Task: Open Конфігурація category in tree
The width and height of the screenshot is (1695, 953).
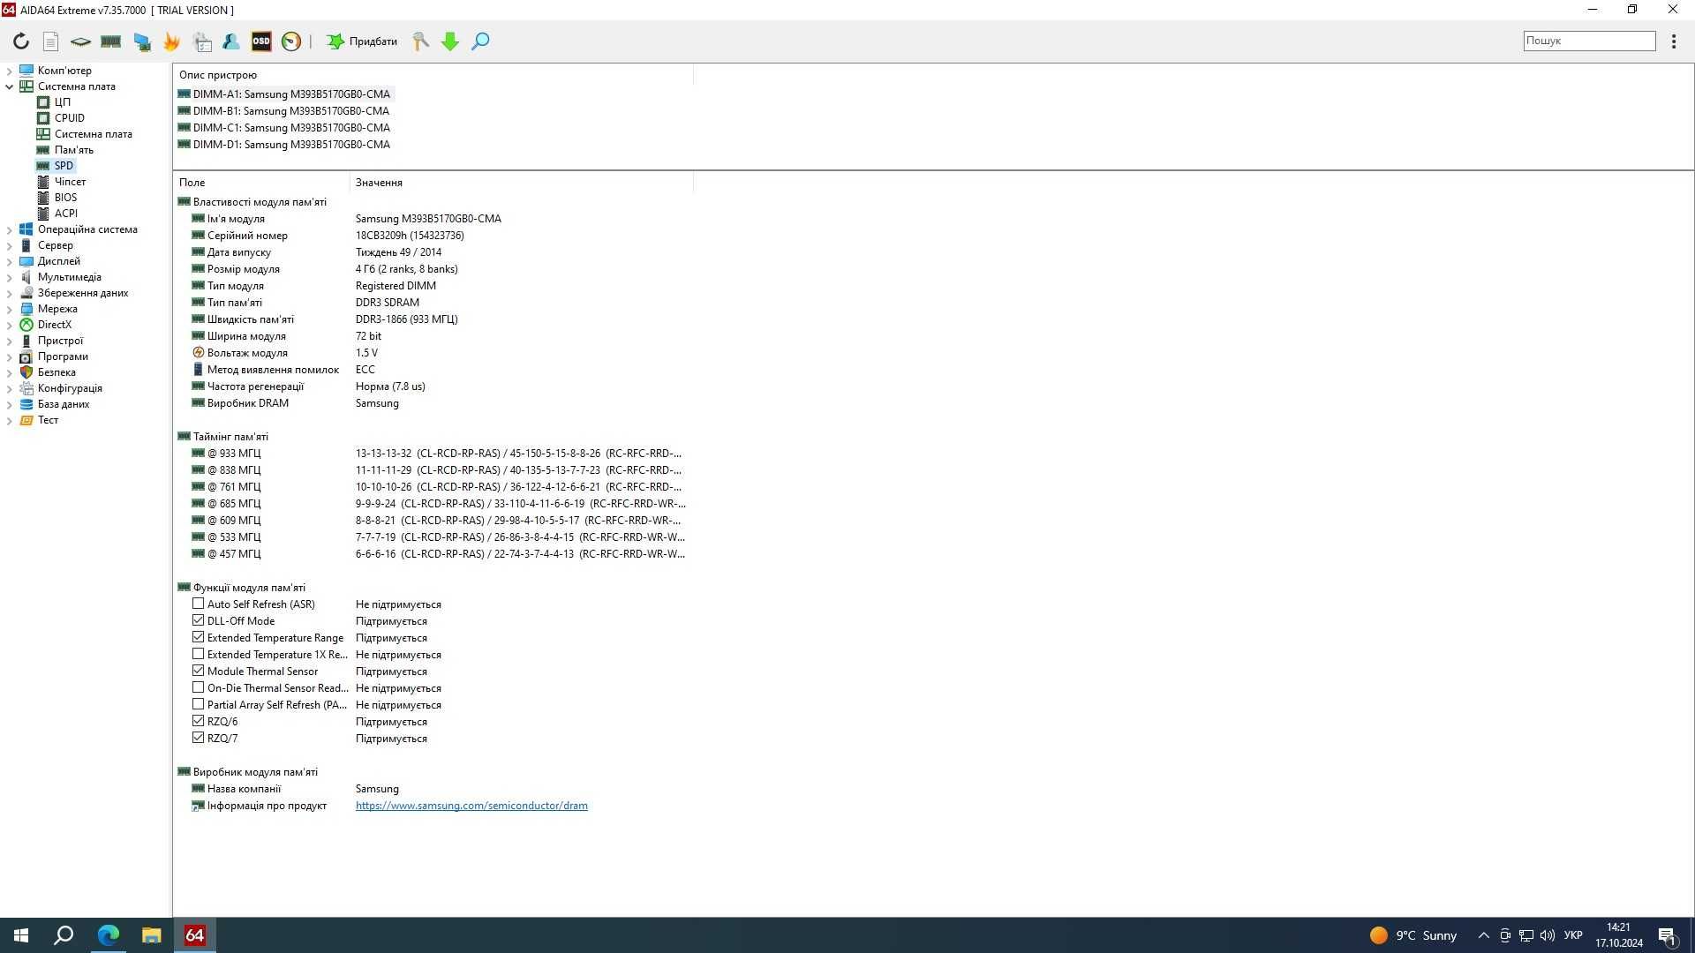Action: click(x=70, y=388)
